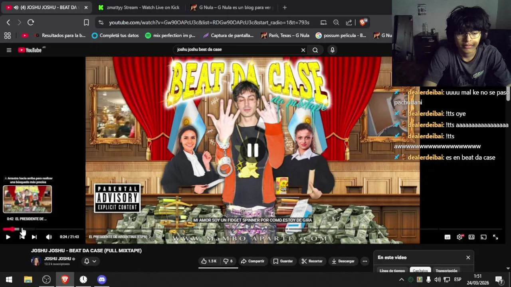Submit search with the magnifier icon

click(x=315, y=50)
